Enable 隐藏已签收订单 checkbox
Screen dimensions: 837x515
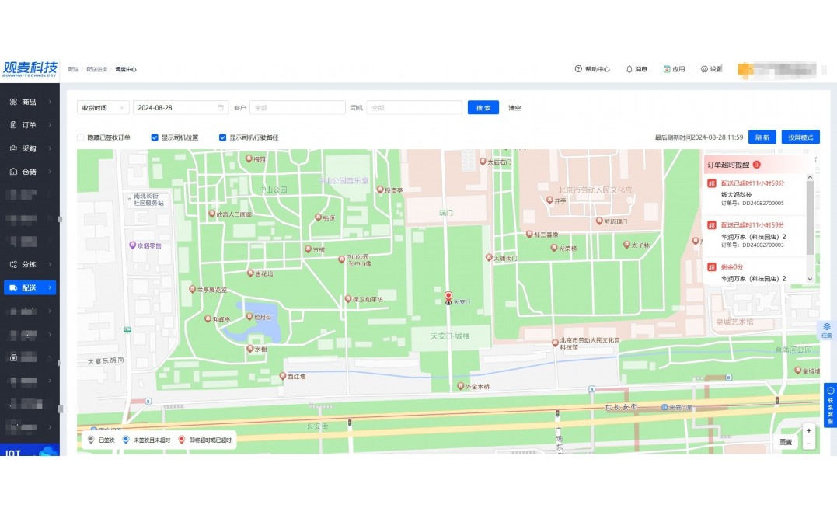click(x=81, y=137)
